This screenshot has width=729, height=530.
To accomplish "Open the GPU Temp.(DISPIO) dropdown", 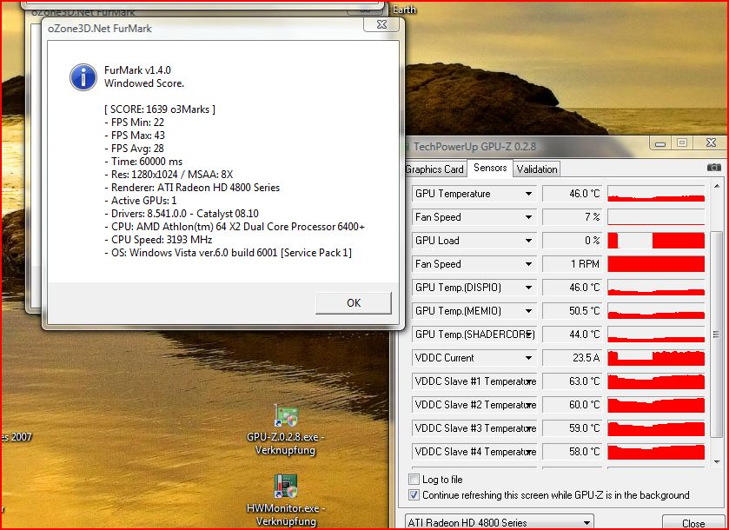I will point(528,288).
